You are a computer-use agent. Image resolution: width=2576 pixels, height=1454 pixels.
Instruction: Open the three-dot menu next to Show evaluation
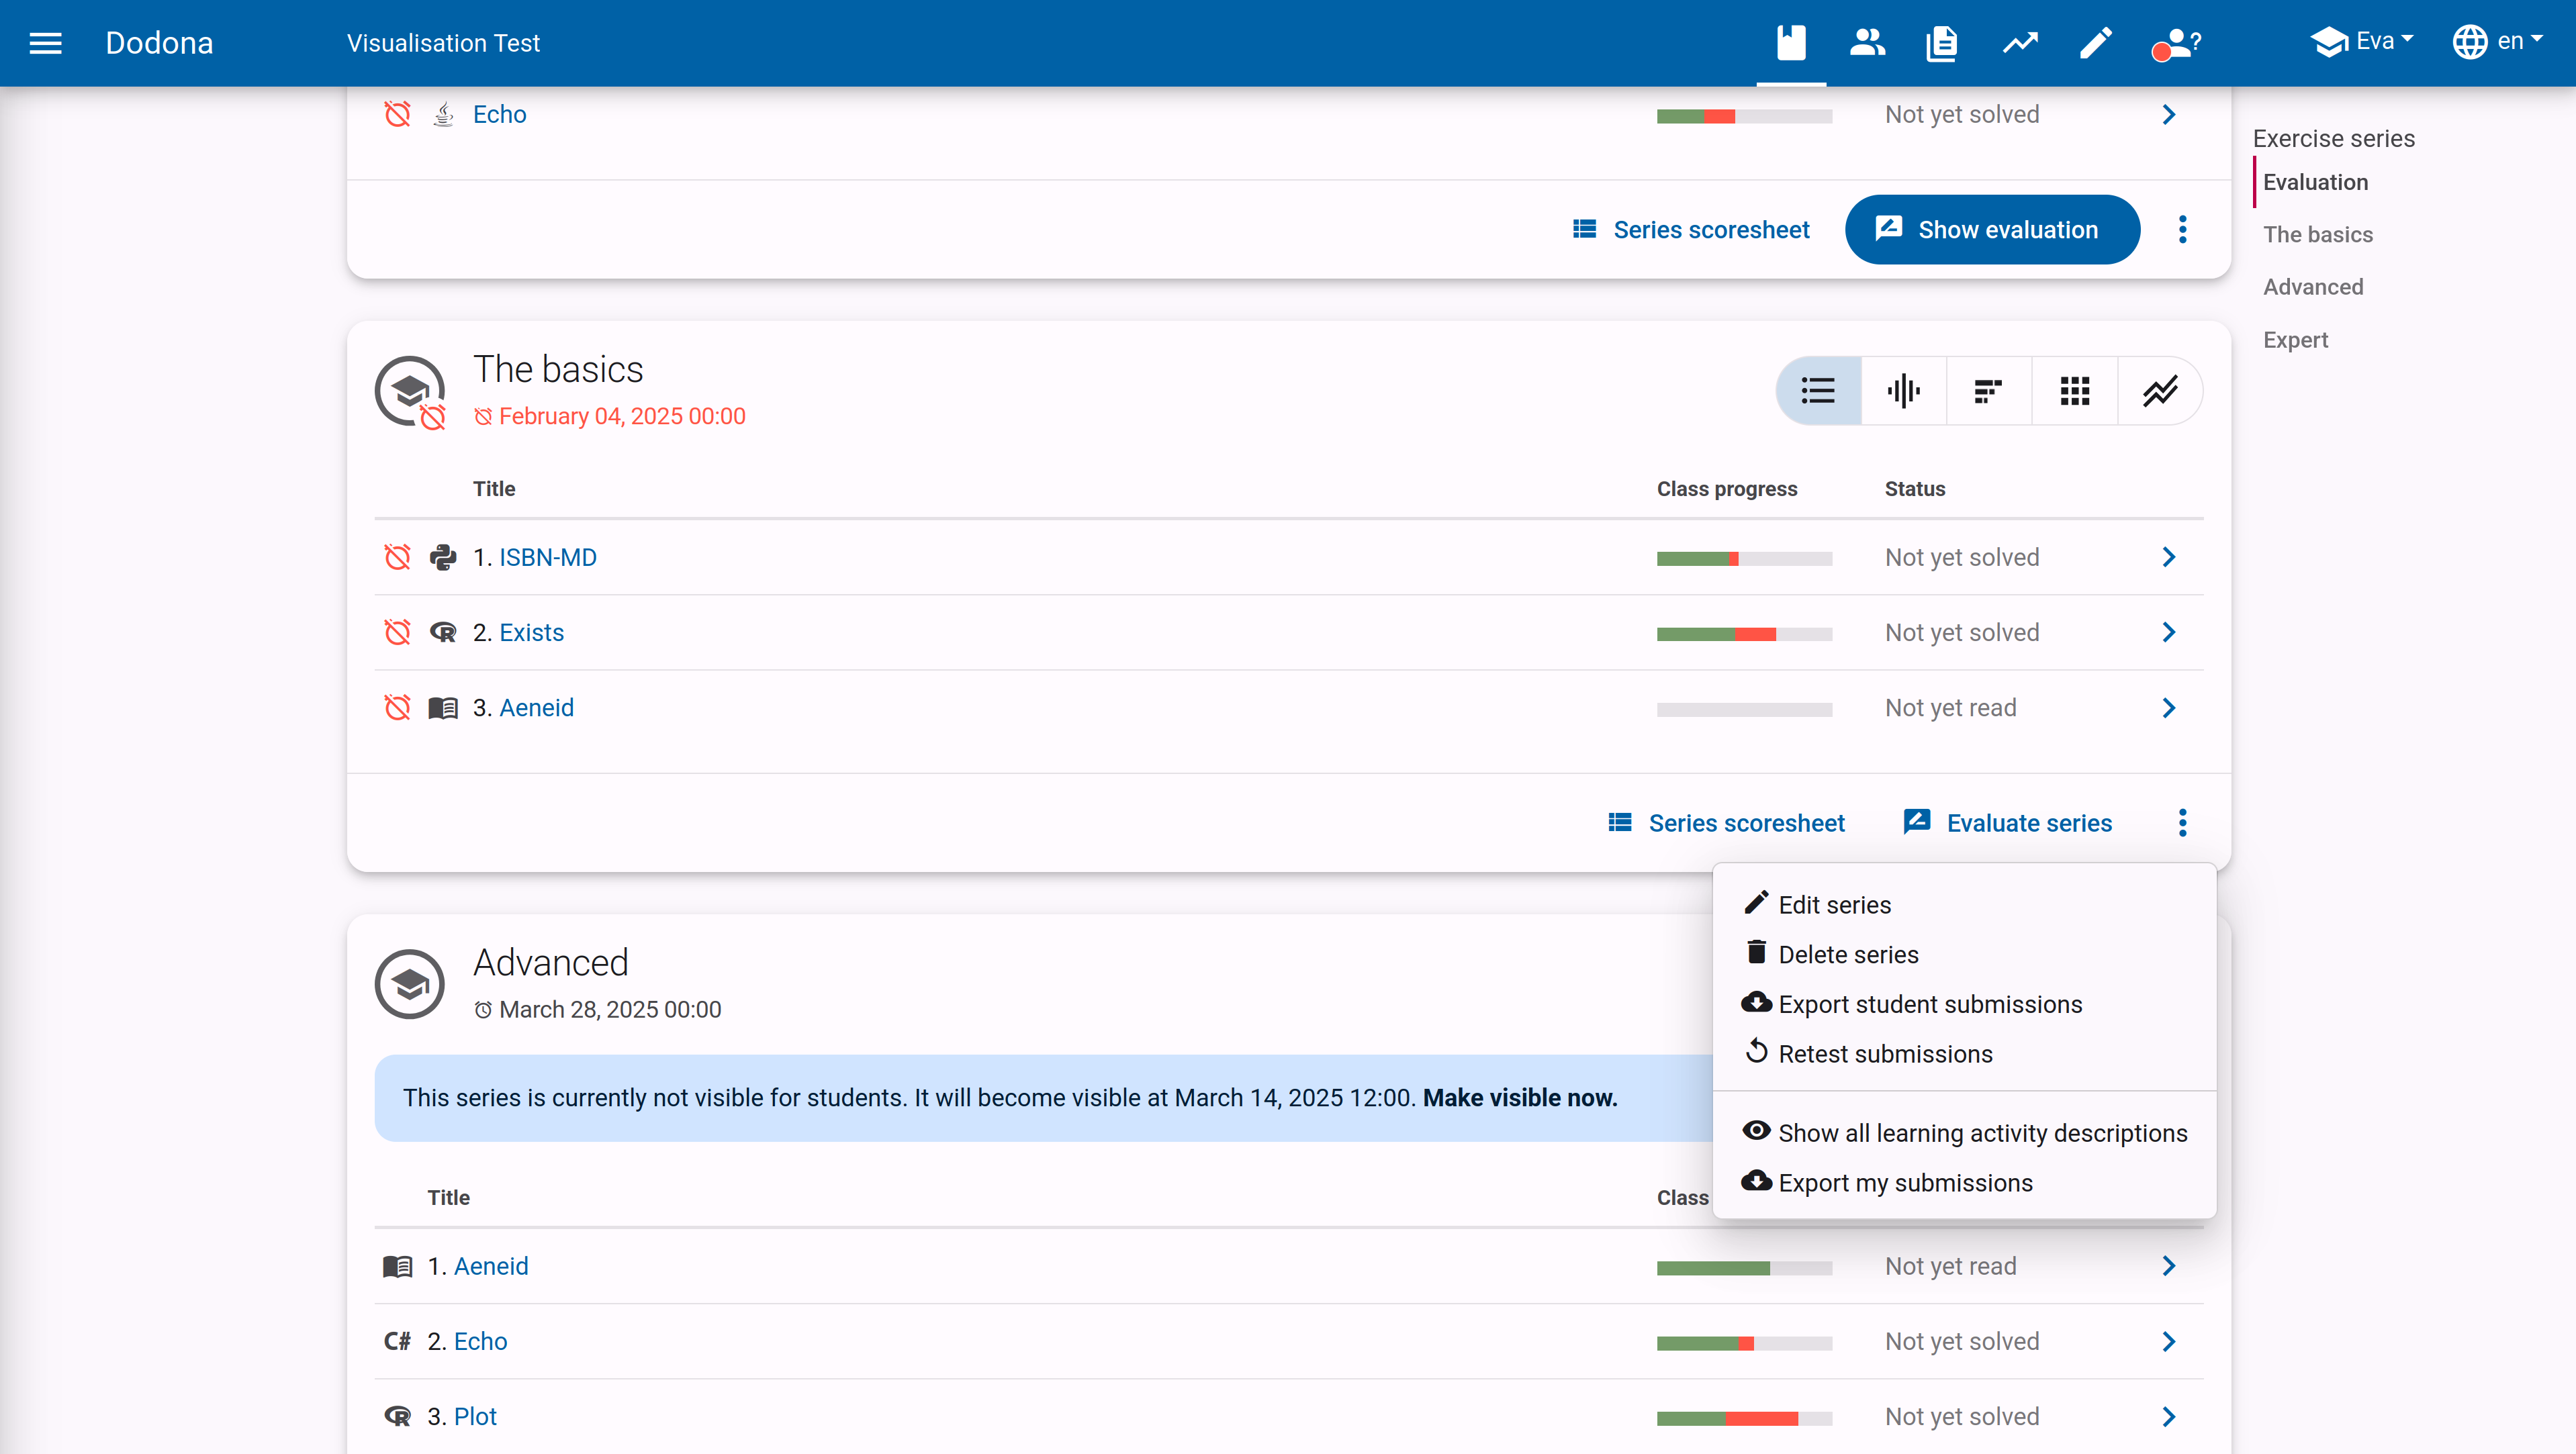pyautogui.click(x=2182, y=230)
